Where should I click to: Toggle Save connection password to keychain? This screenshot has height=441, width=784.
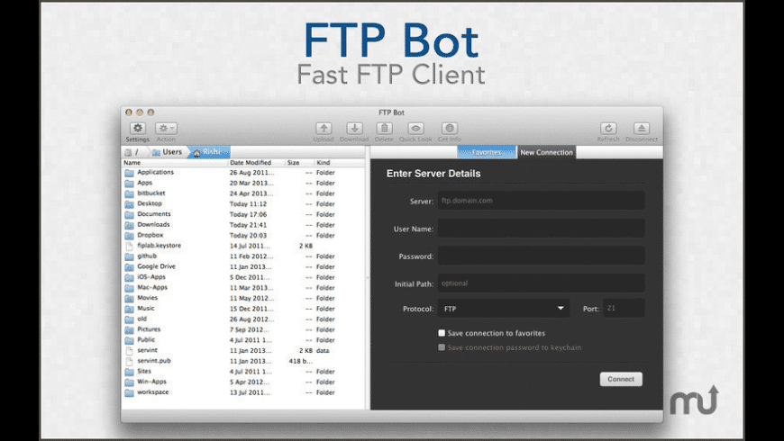click(x=442, y=347)
